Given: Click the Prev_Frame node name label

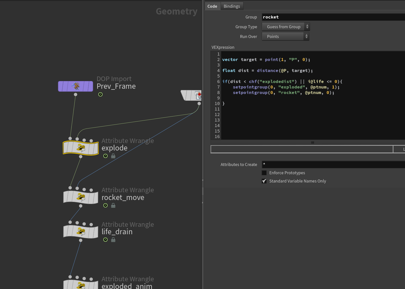Looking at the screenshot, I should coord(116,86).
